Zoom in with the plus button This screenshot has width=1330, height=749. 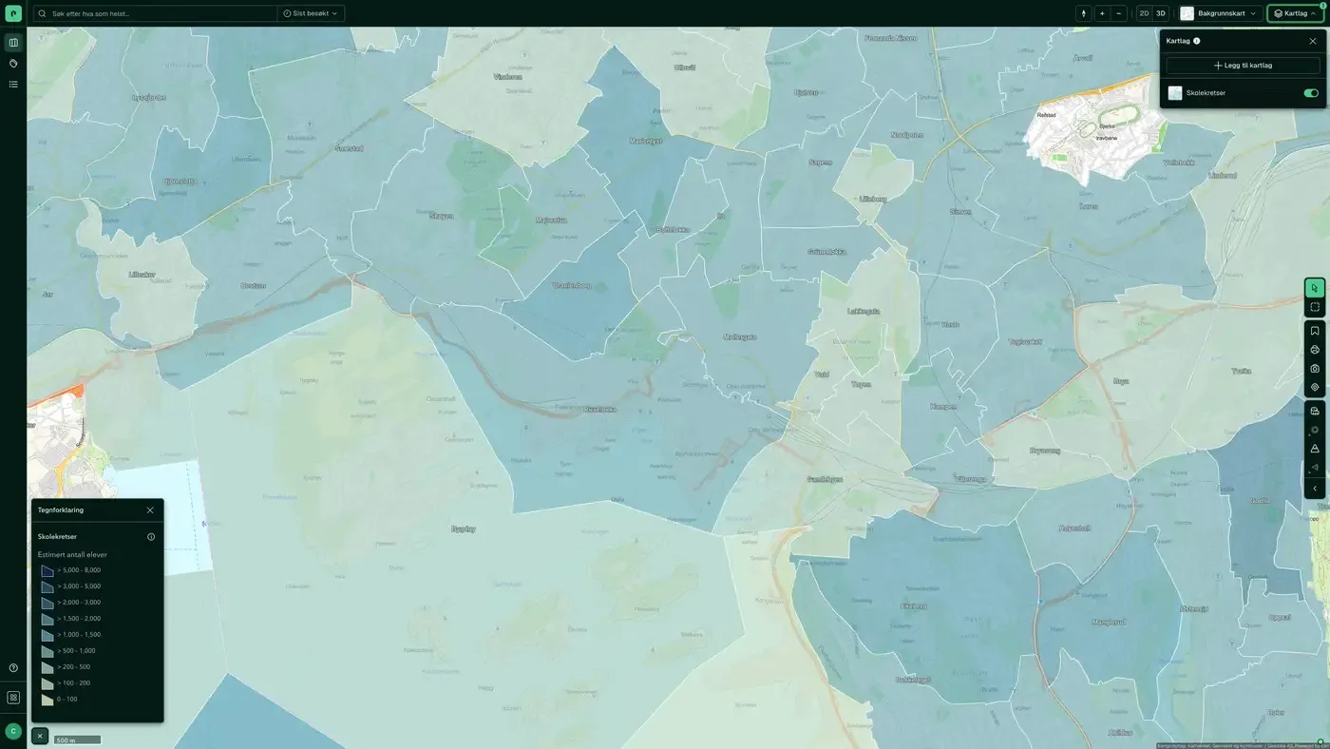(x=1102, y=13)
